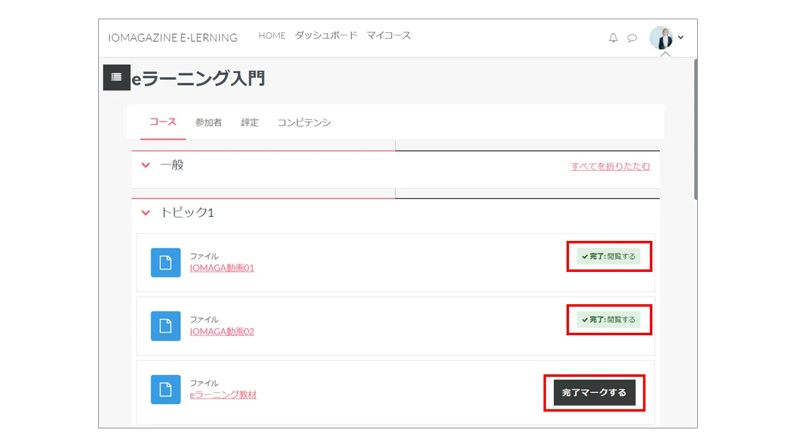Open the eラーニング教材 file link
Screen dimensions: 796x447
tap(223, 395)
